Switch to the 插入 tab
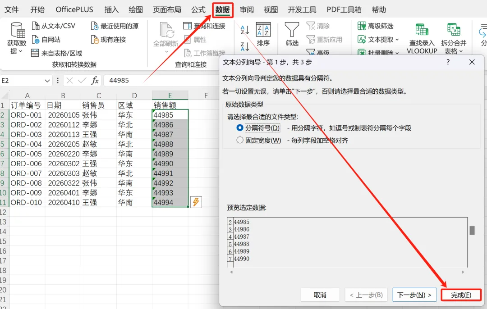This screenshot has height=309, width=487. pos(111,9)
